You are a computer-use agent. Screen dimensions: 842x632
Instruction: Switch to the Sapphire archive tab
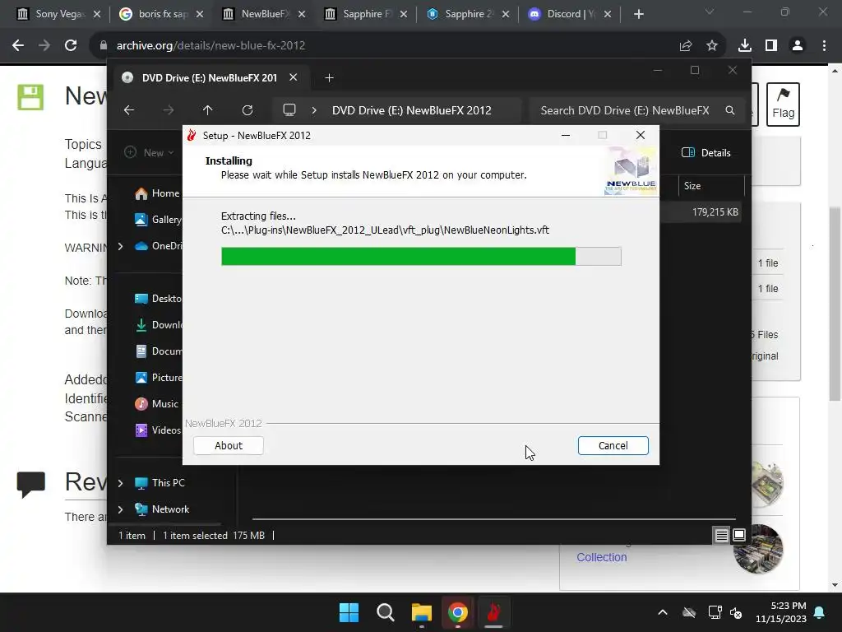(366, 14)
